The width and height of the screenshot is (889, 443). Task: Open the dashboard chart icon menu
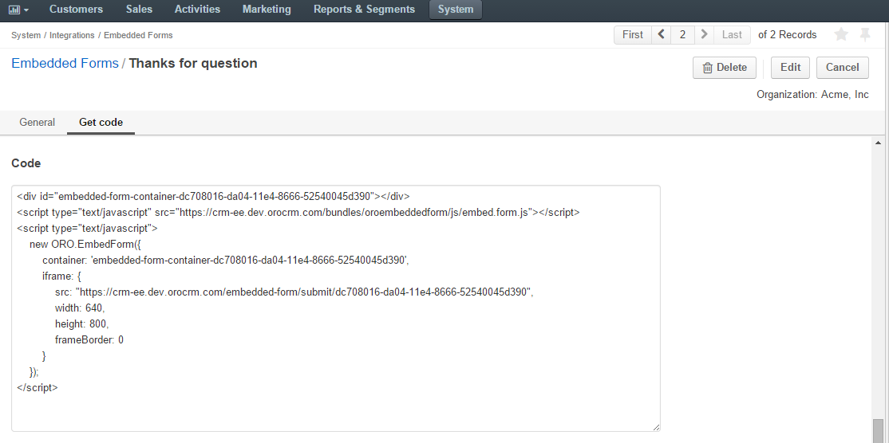click(x=18, y=10)
